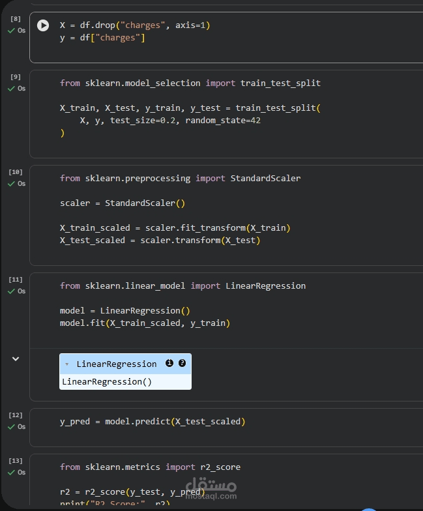Run cell 8 with the play button
Screen dimensions: 423x511
coord(43,25)
